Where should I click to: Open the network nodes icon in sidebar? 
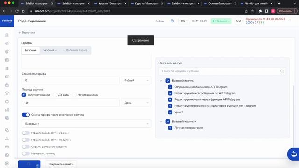[7, 139]
